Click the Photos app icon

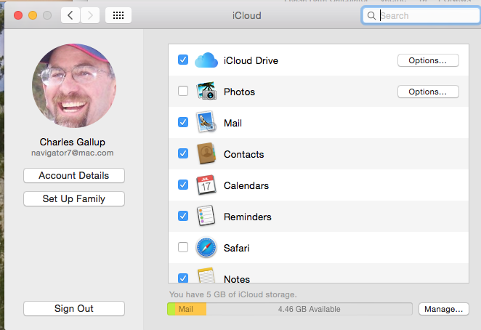(x=206, y=92)
